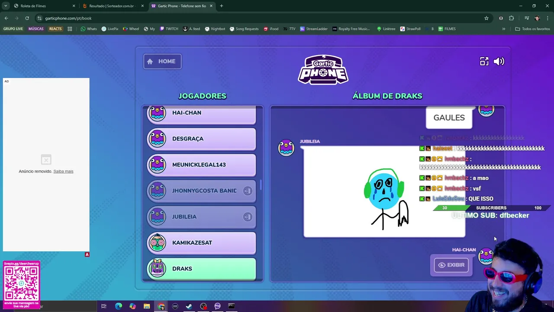Open Task View on taskbar
554x312 pixels.
(104, 306)
